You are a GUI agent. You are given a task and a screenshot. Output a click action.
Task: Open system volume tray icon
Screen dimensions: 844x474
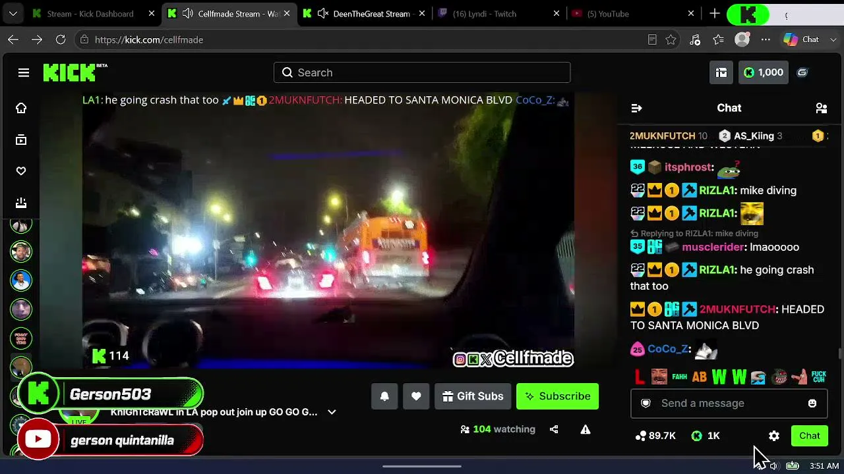[x=773, y=466]
